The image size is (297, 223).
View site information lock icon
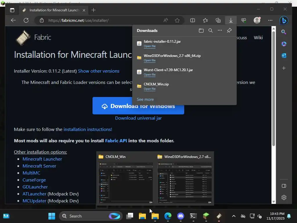[x=42, y=20]
